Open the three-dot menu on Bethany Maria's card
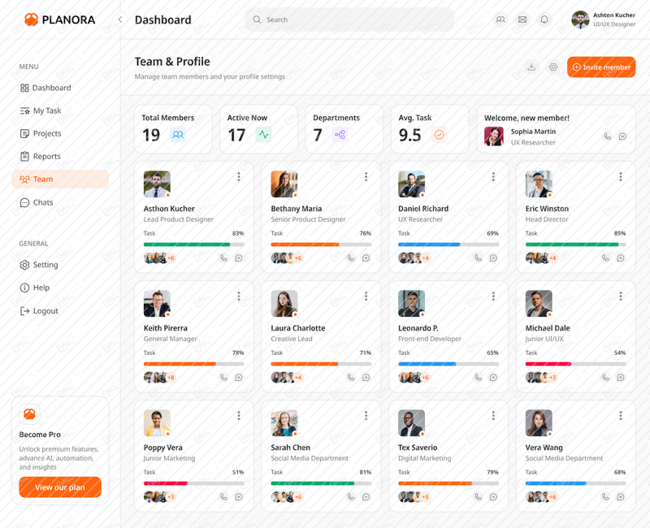The image size is (650, 528). tap(366, 177)
